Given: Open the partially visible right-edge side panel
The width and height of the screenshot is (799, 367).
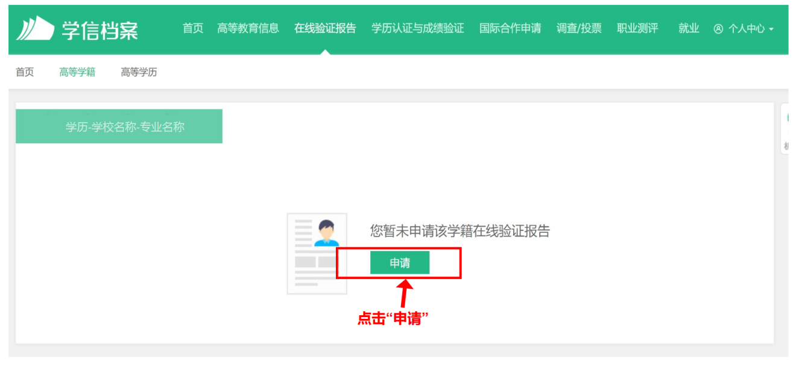Looking at the screenshot, I should pyautogui.click(x=786, y=129).
